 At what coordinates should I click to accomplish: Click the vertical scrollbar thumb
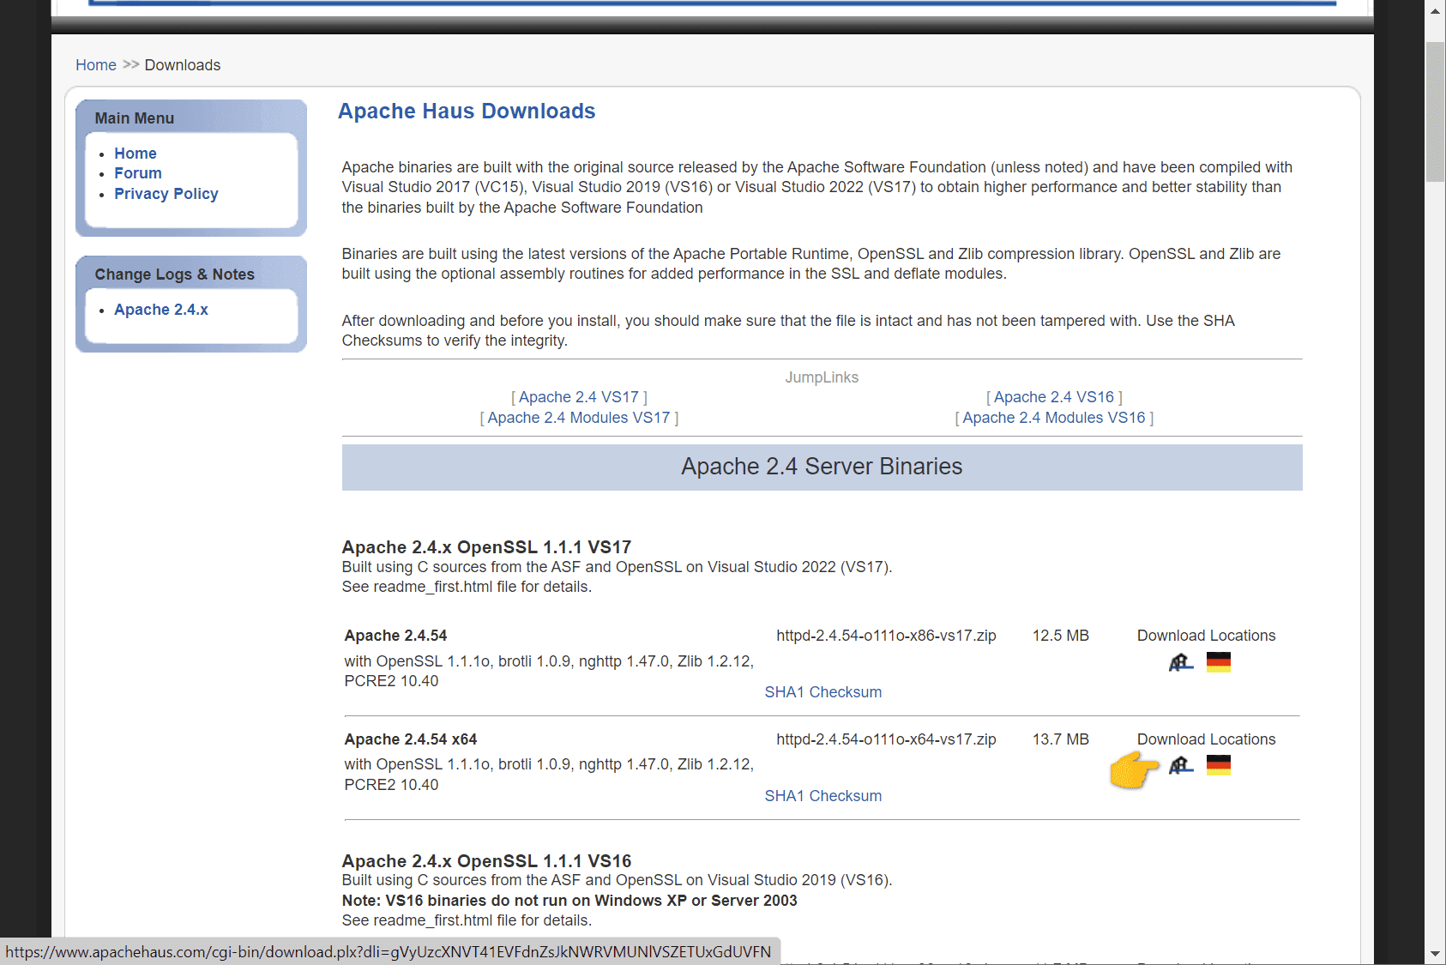pyautogui.click(x=1436, y=112)
